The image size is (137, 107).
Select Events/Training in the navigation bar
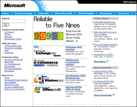click(24, 13)
